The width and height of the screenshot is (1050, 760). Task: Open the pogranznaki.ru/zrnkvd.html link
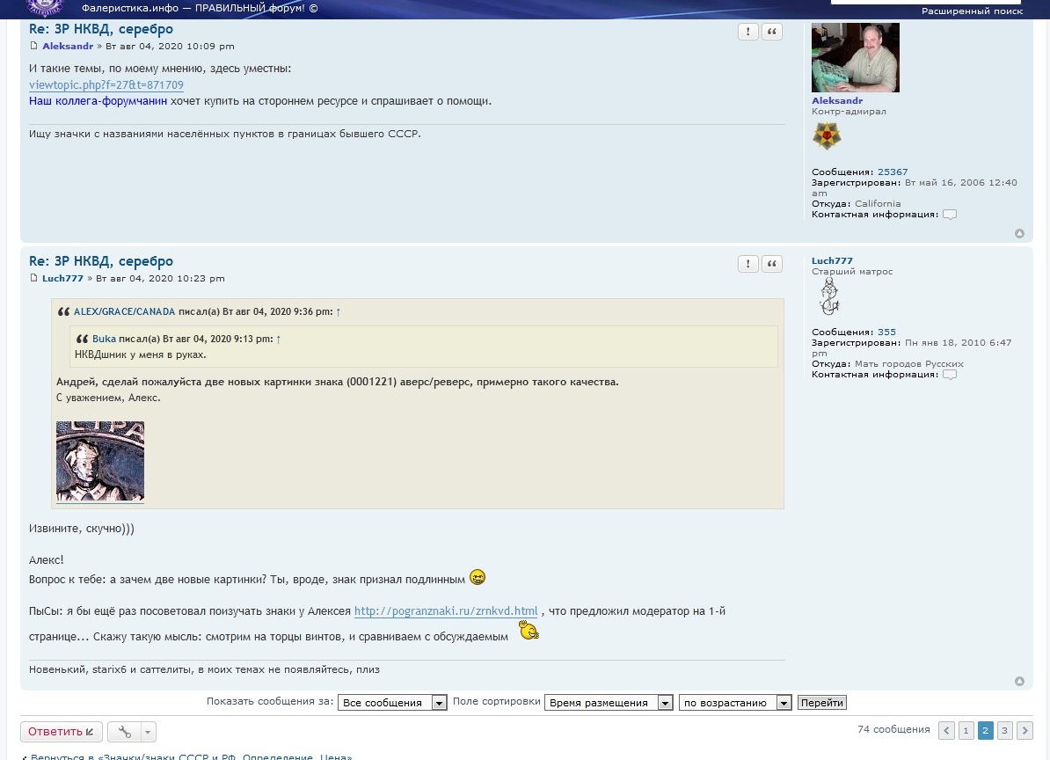446,611
